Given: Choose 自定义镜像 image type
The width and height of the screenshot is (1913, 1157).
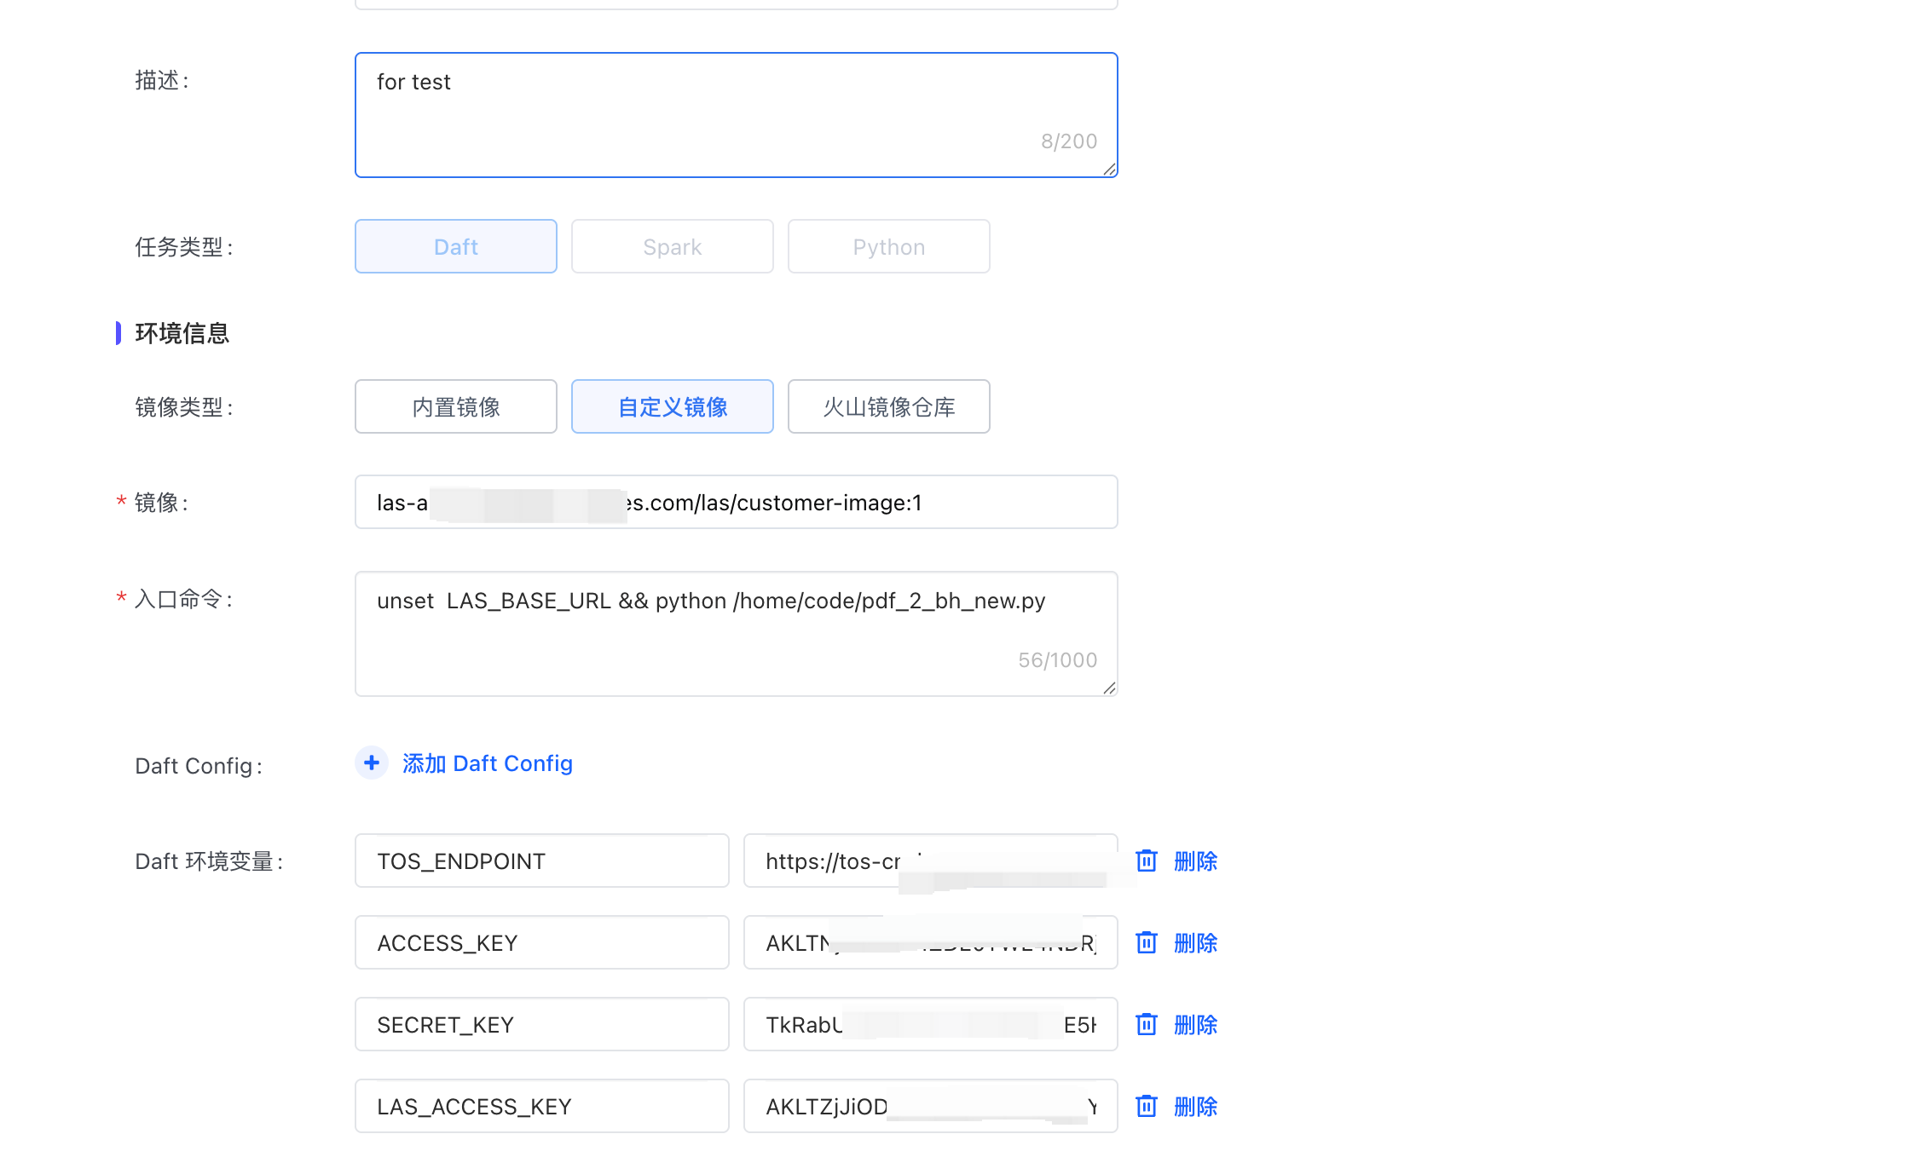Looking at the screenshot, I should (x=673, y=407).
